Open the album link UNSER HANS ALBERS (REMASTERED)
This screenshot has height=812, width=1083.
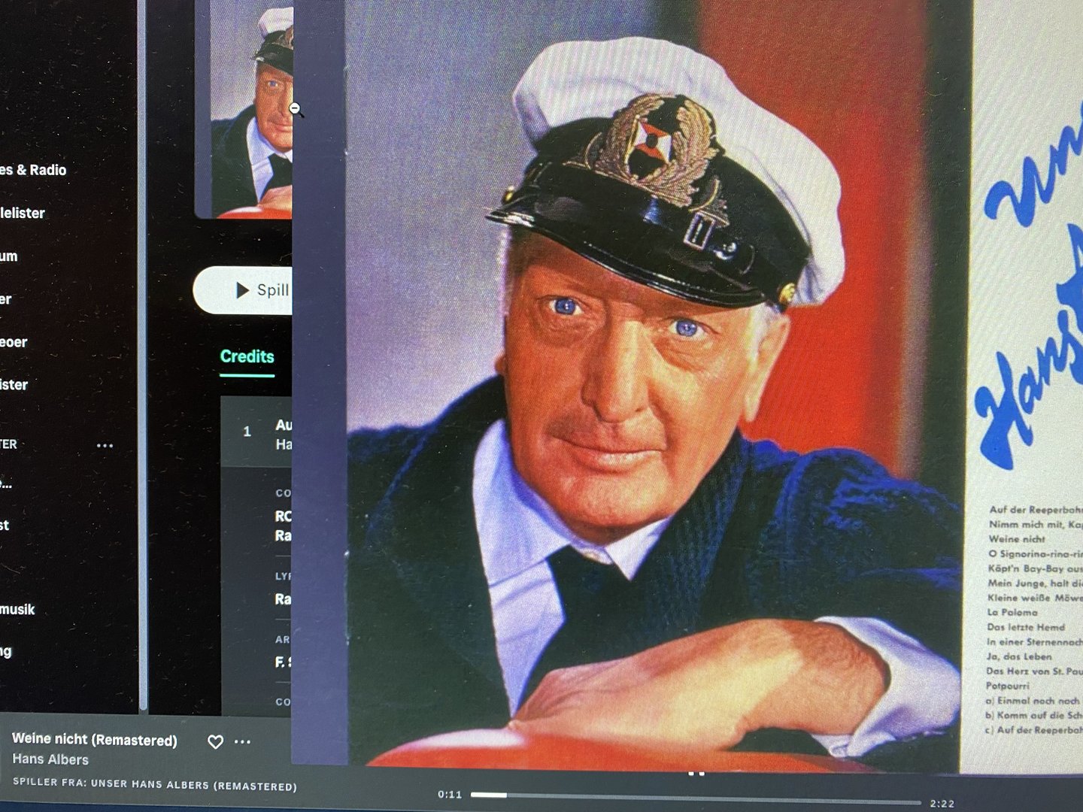point(194,786)
